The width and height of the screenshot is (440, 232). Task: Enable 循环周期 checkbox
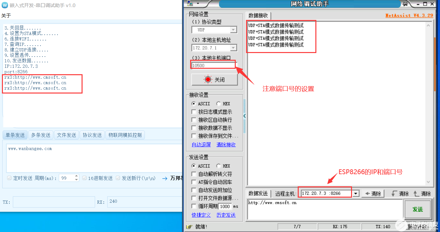click(x=194, y=206)
